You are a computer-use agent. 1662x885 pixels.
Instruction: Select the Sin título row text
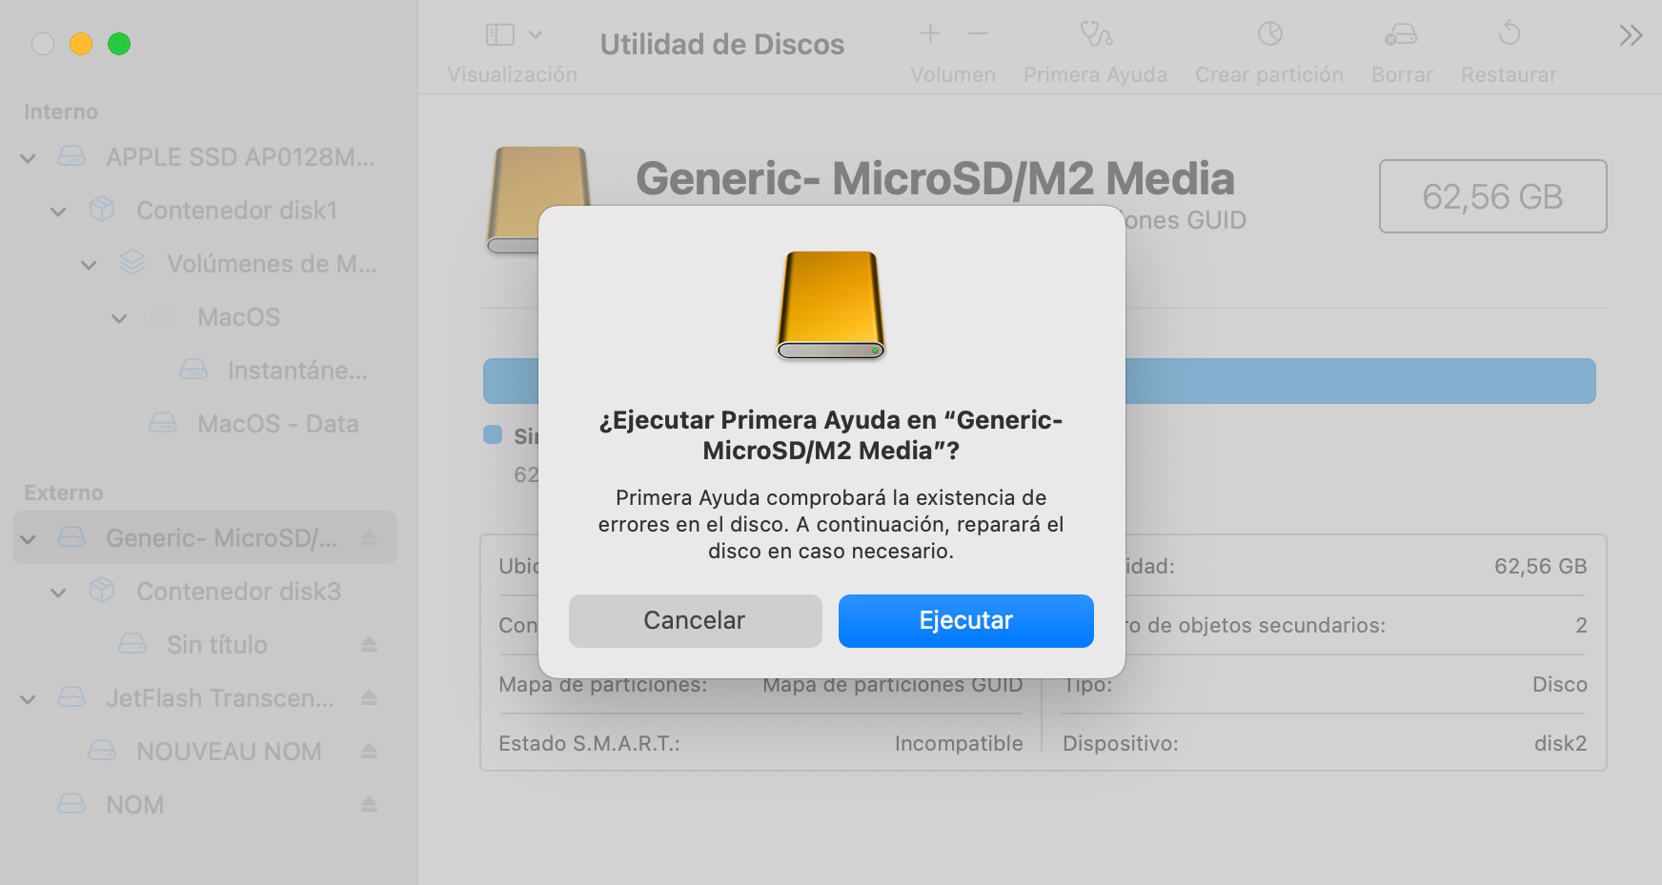click(x=217, y=645)
